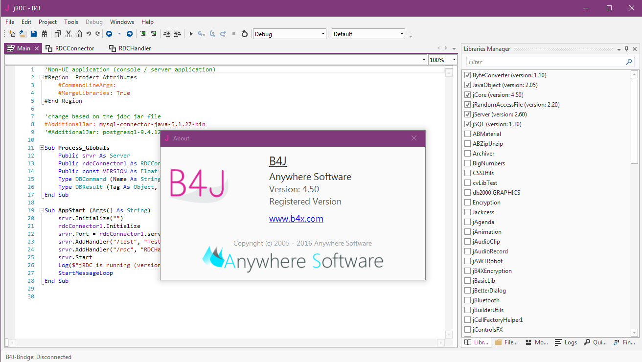Uncheck the JavaObject library checkbox
This screenshot has height=362, width=642.
coord(467,85)
